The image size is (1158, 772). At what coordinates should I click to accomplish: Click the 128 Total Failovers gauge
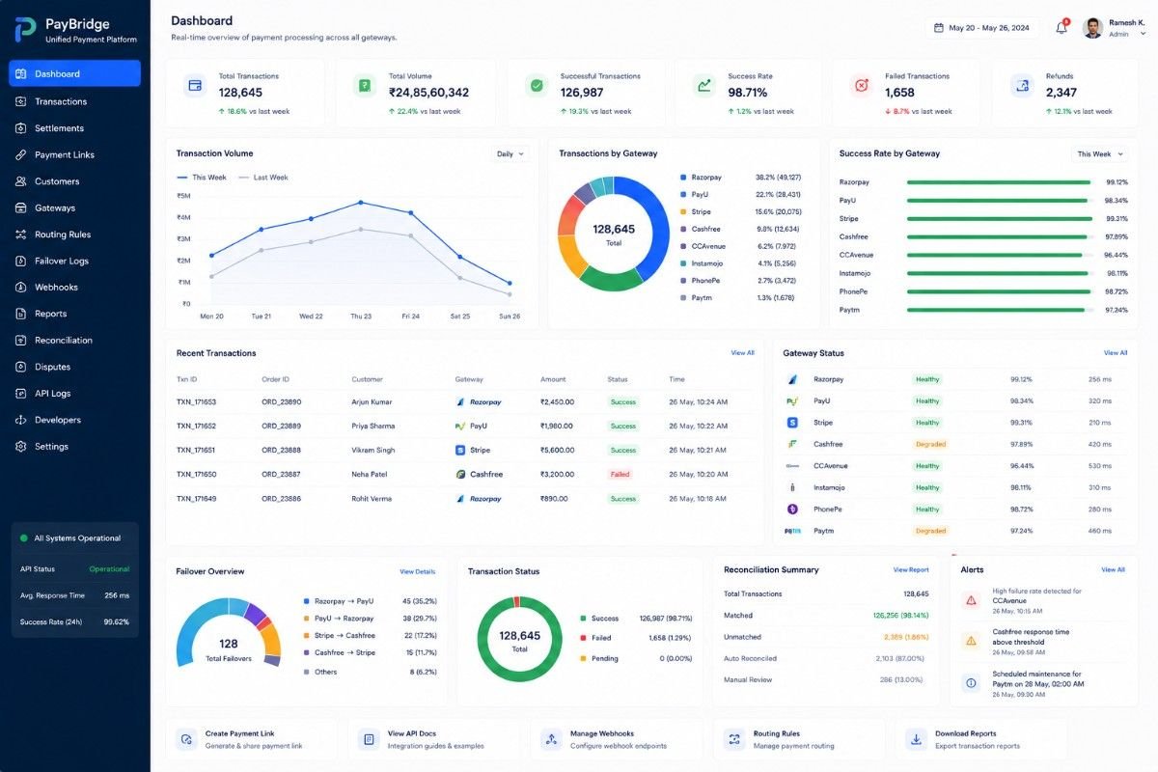point(228,632)
